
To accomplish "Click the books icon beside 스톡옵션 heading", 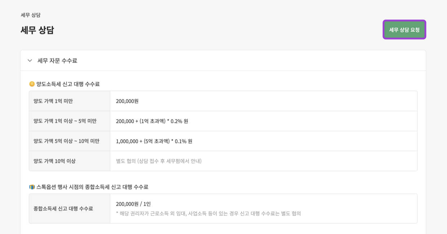I will pos(32,187).
